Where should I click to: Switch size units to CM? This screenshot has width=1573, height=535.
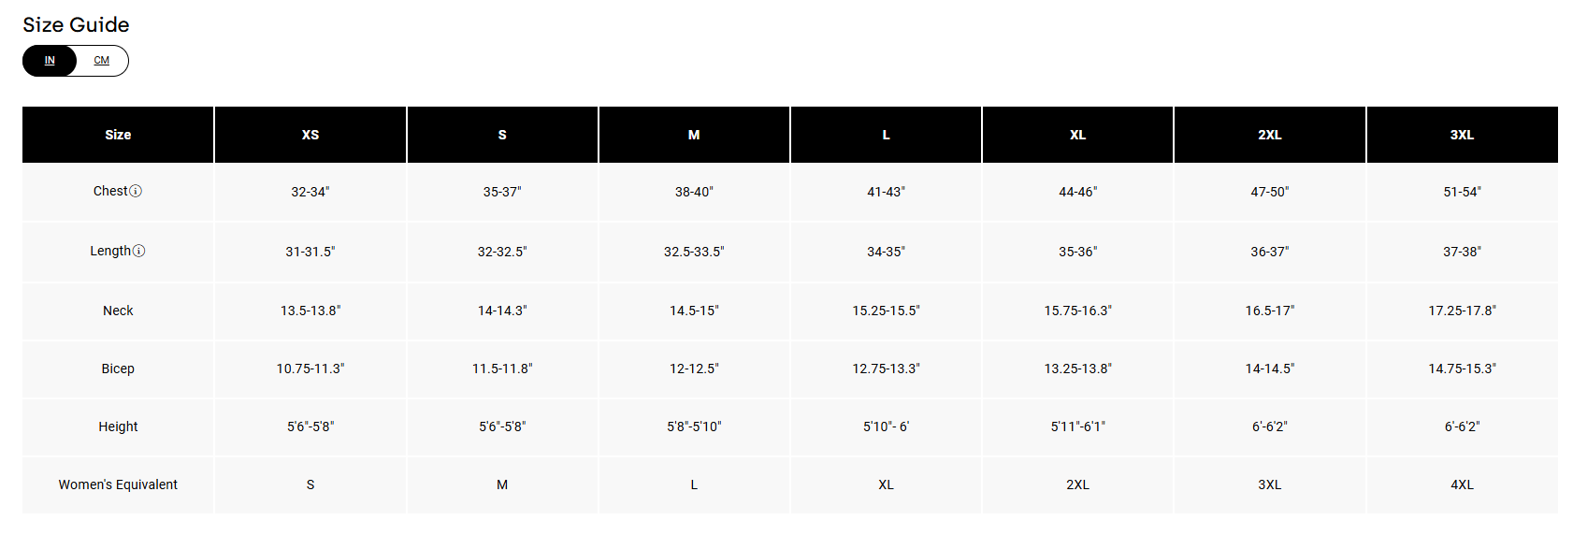point(102,61)
